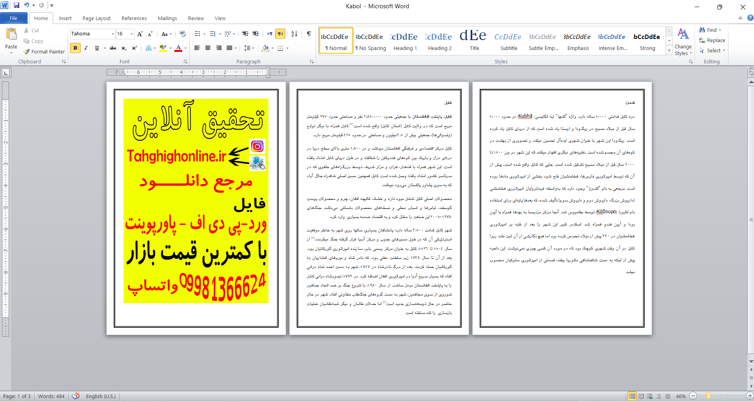Viewport: 754px width, 402px height.
Task: Click the Words: 484 status indicator
Action: (51, 396)
